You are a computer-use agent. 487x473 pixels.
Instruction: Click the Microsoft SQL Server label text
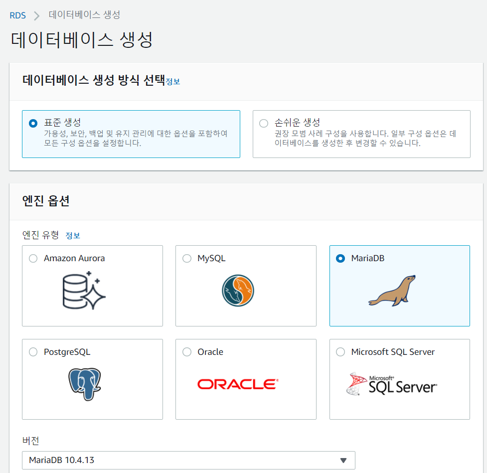[393, 352]
